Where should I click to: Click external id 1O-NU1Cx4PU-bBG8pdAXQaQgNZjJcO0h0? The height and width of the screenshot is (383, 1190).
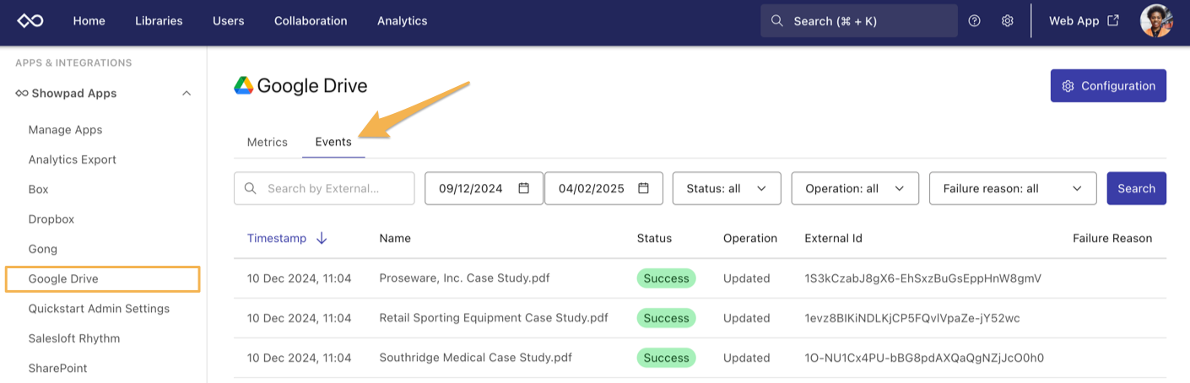924,358
